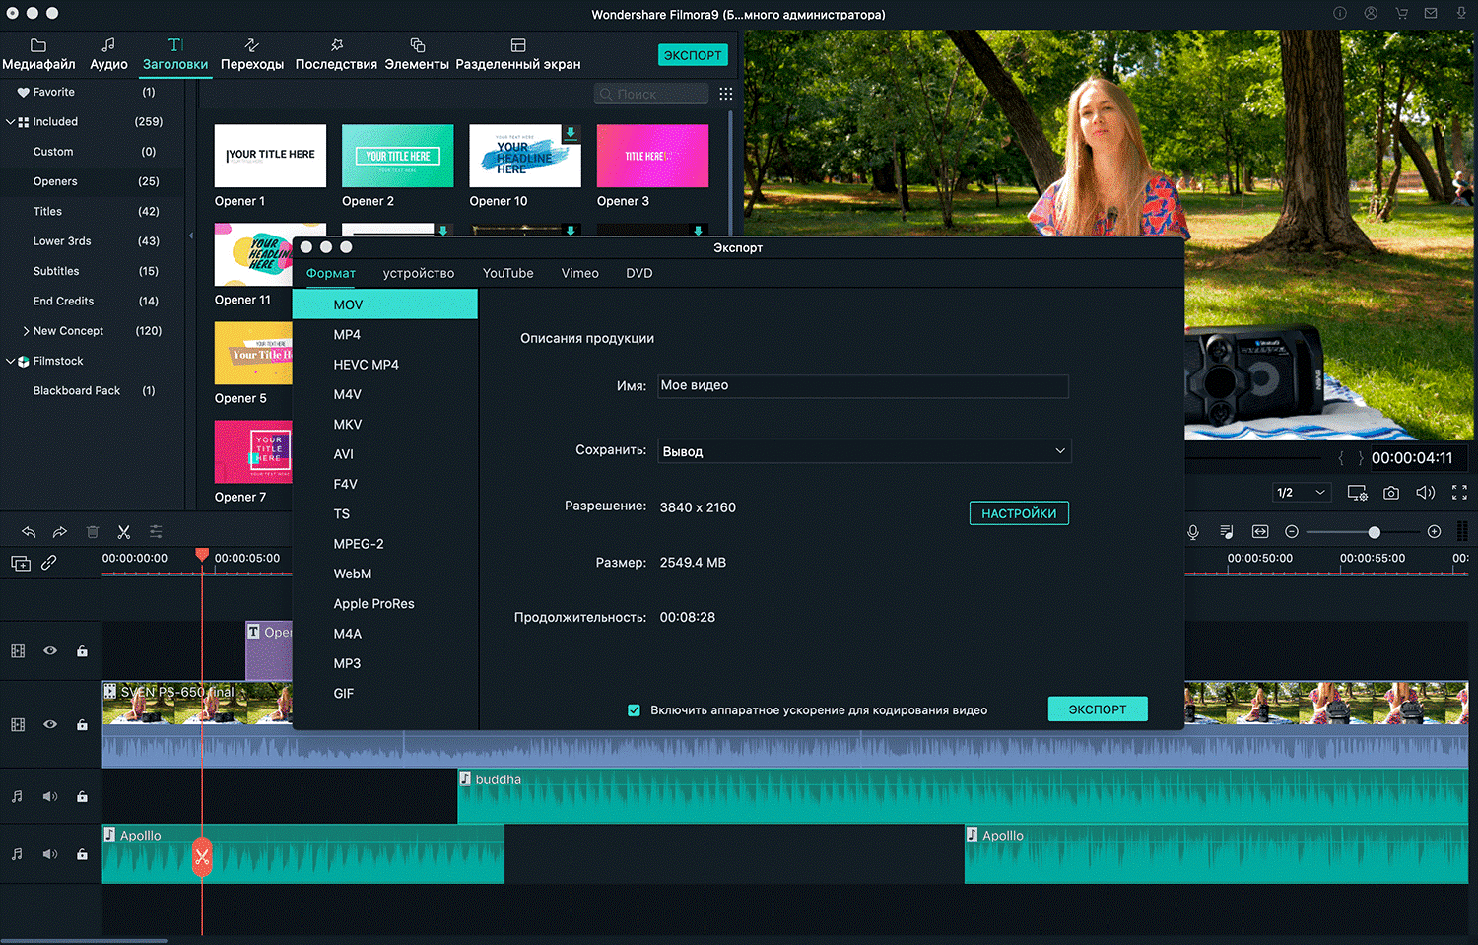Image resolution: width=1478 pixels, height=945 pixels.
Task: Click the scissors split button on the playhead
Action: coord(202,856)
